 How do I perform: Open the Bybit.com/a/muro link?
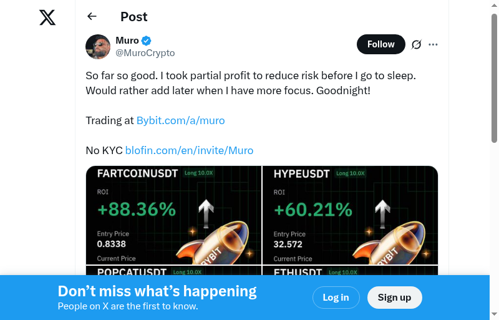click(180, 120)
